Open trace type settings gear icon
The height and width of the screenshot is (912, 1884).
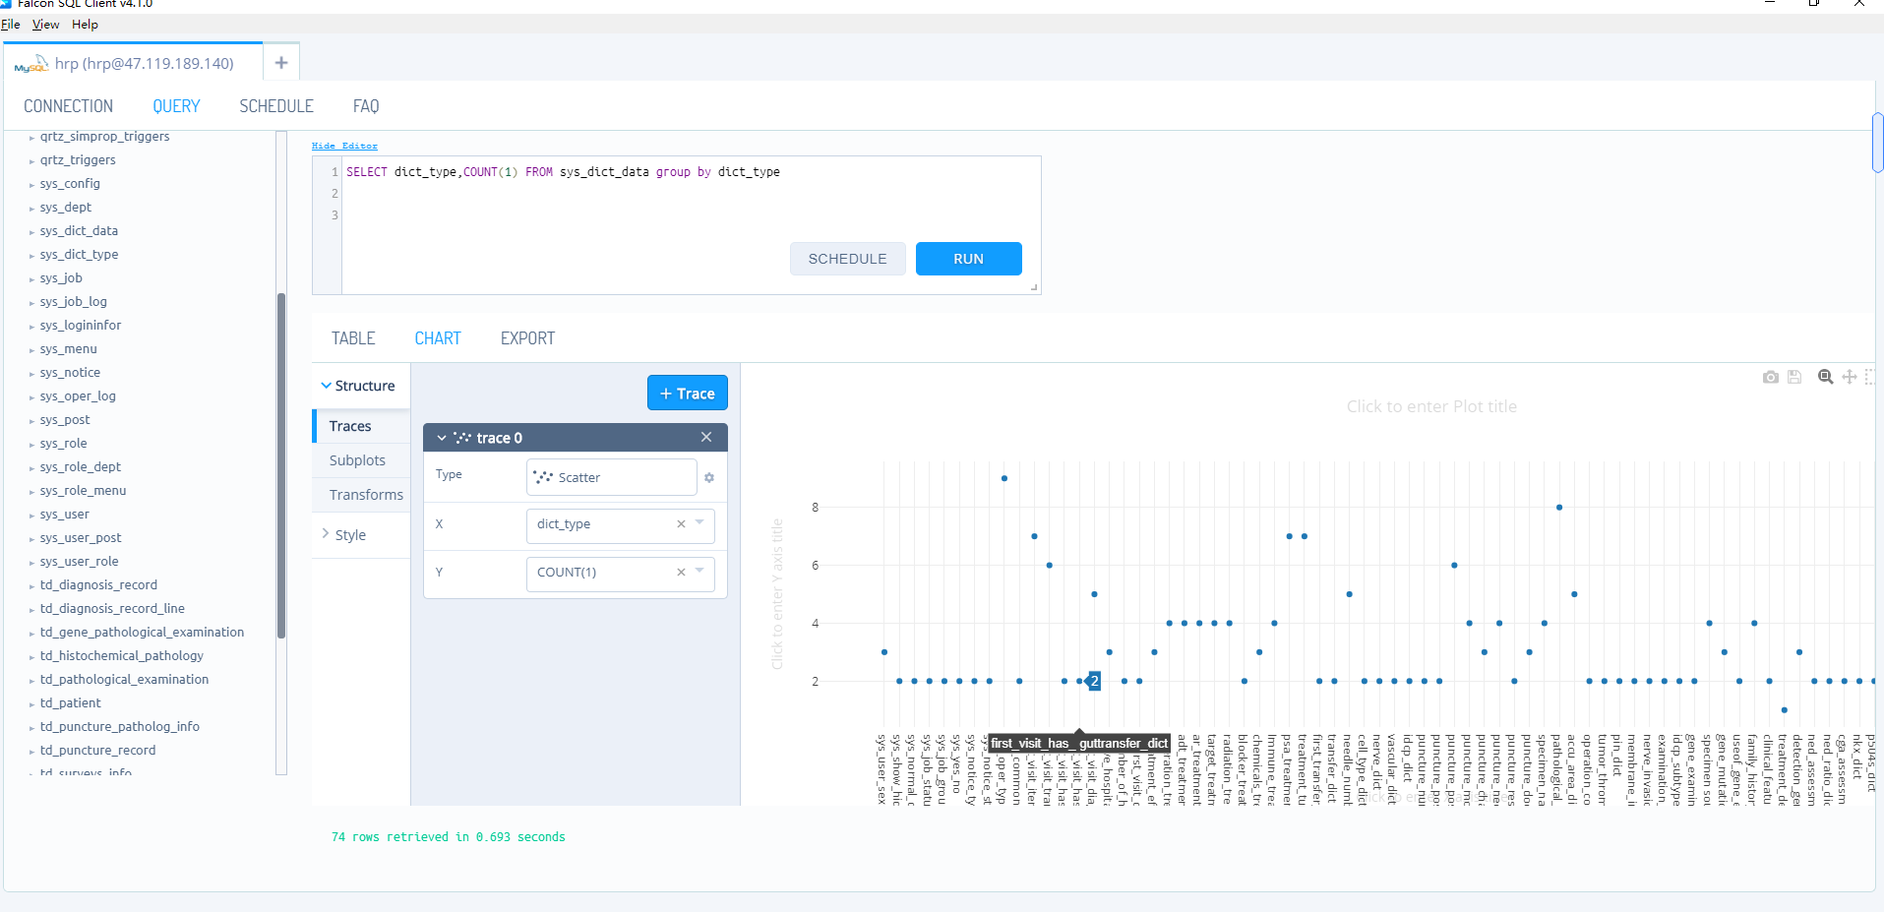pos(709,478)
